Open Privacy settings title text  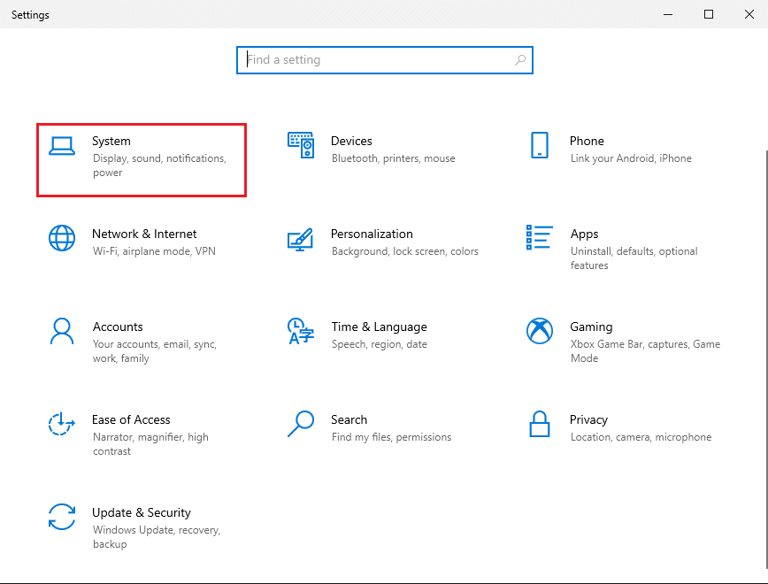click(x=588, y=419)
